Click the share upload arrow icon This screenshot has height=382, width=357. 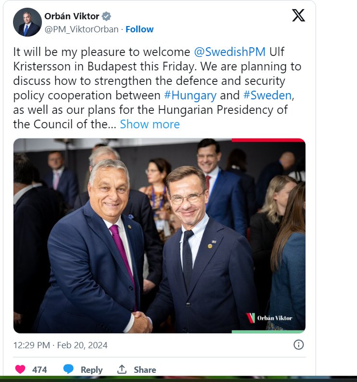coord(122,369)
